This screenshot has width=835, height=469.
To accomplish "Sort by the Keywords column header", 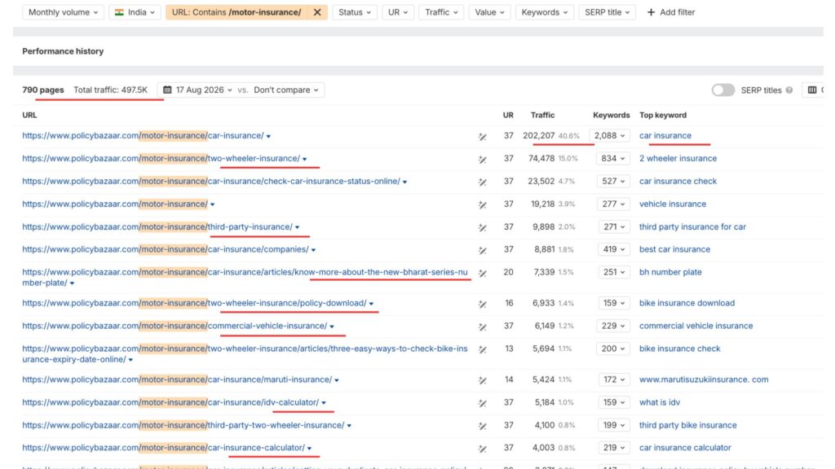I will click(612, 115).
